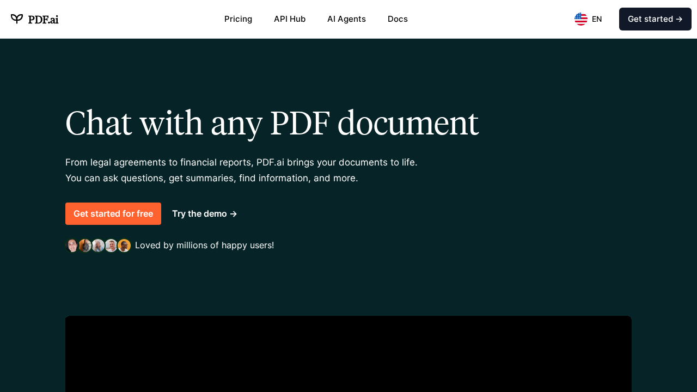Click the PDF.ai wordmark text
Viewport: 697px width, 392px height.
tap(44, 18)
